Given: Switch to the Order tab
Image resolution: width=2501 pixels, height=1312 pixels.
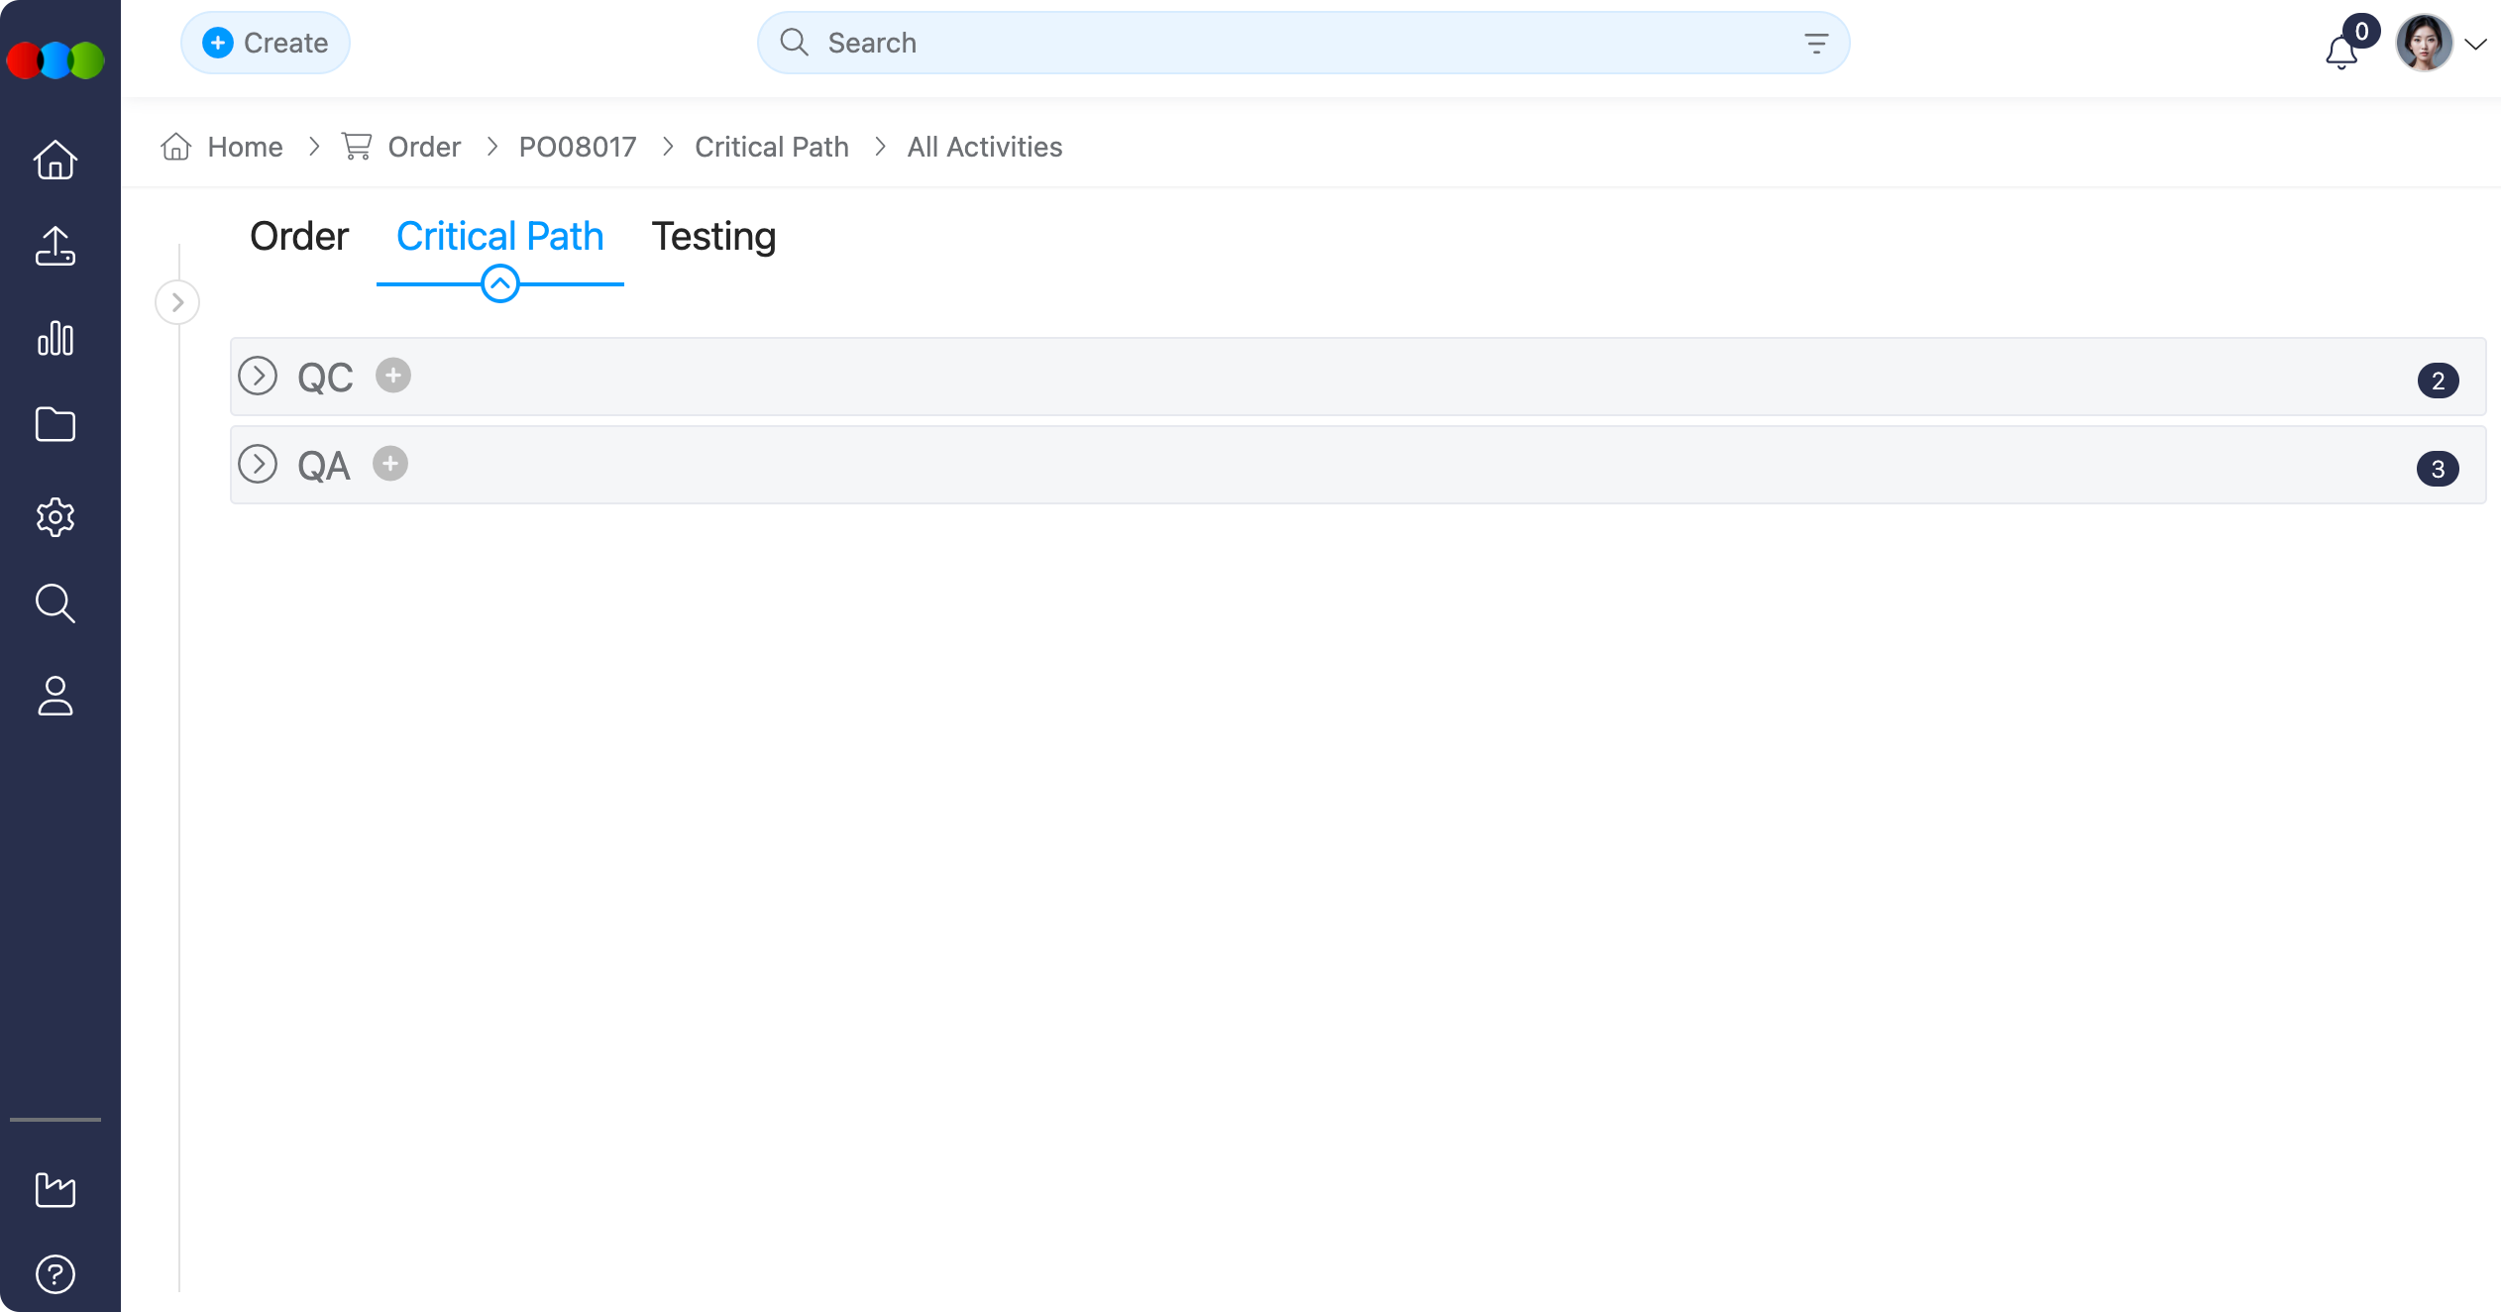Looking at the screenshot, I should (x=299, y=237).
